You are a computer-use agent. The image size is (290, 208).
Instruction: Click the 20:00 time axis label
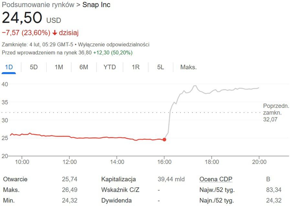pyautogui.click(x=259, y=162)
